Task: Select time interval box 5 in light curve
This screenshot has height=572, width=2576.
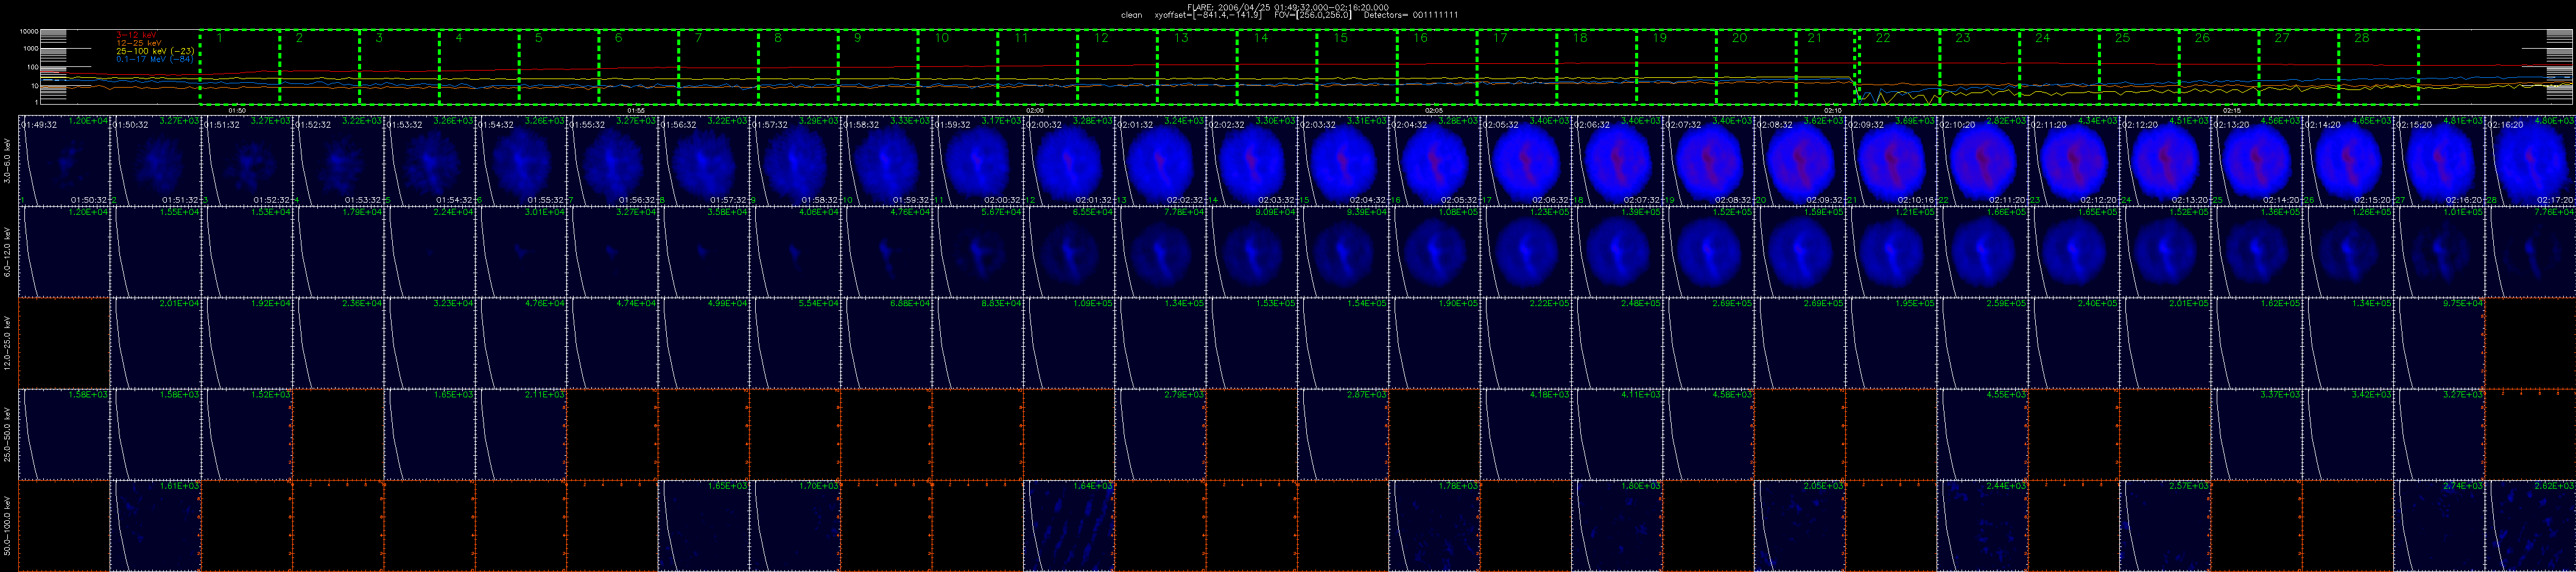Action: click(x=559, y=67)
